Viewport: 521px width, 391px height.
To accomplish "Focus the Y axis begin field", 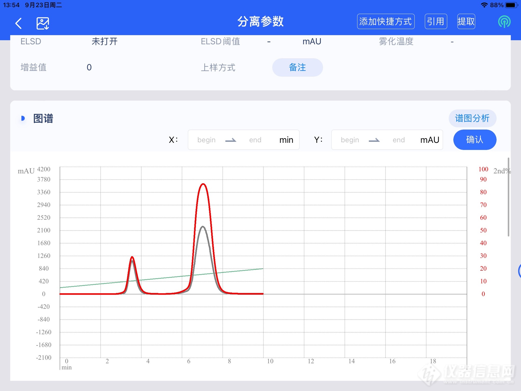I will coord(350,140).
